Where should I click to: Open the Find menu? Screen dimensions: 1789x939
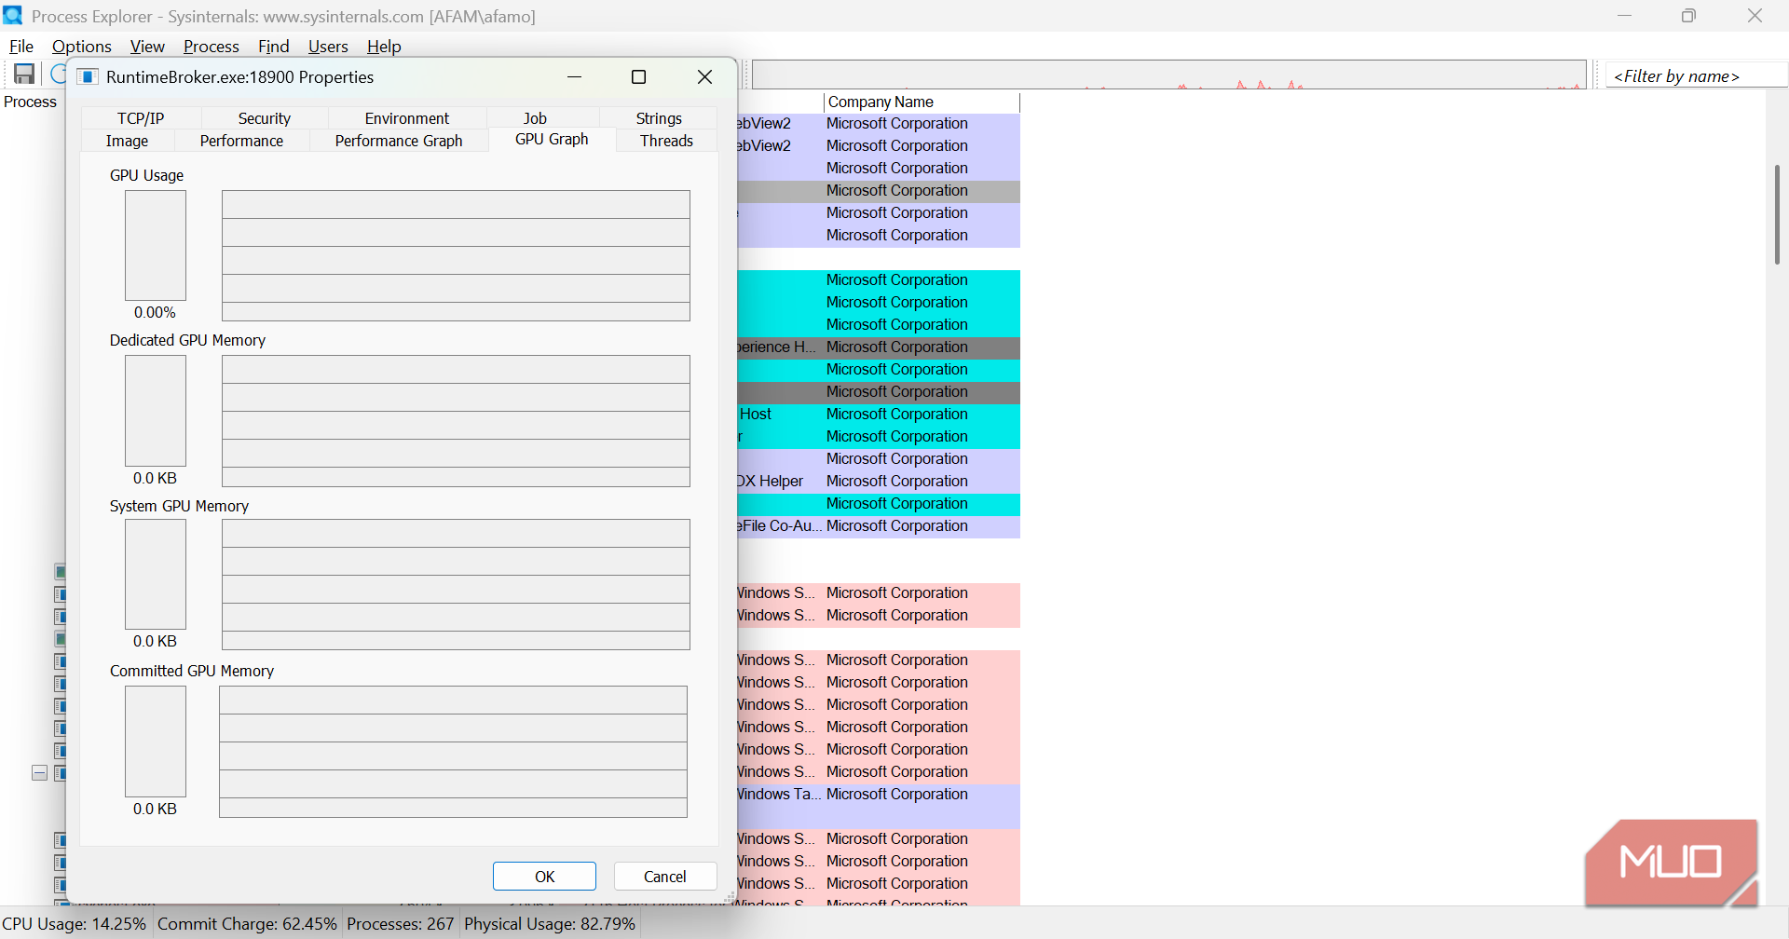coord(274,47)
